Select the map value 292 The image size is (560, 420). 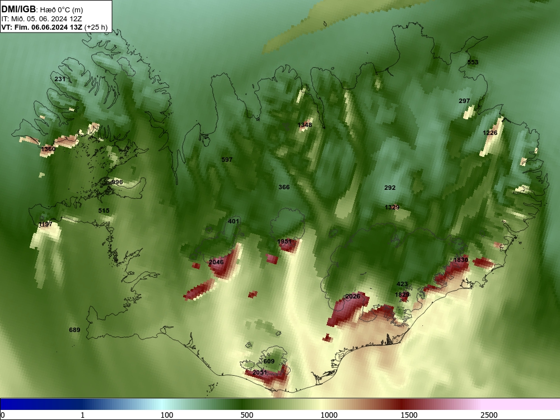(390, 188)
